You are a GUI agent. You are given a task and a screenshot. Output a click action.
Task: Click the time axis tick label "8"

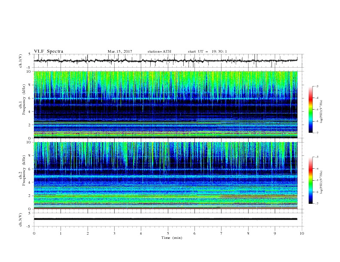[x=248, y=233]
